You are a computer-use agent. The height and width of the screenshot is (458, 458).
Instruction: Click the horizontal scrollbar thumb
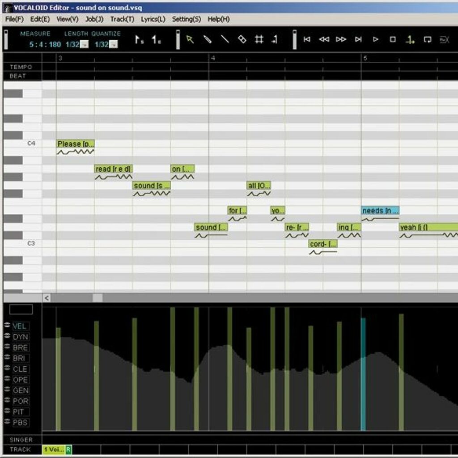97,298
